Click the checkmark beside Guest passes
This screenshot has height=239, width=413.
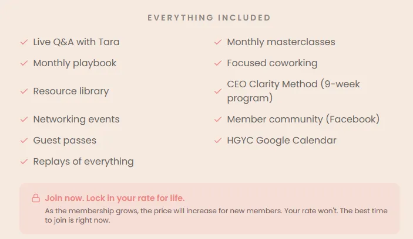24,141
